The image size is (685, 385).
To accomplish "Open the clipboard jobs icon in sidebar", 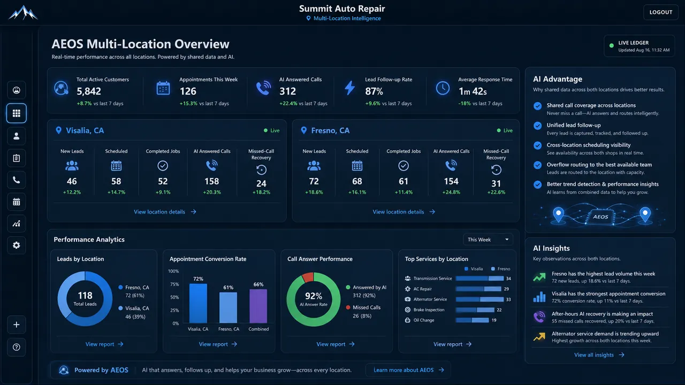I will (17, 158).
